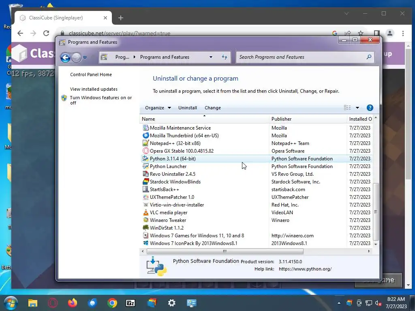The width and height of the screenshot is (415, 311).
Task: Click the WinDirStat tree icon
Action: coord(145,228)
